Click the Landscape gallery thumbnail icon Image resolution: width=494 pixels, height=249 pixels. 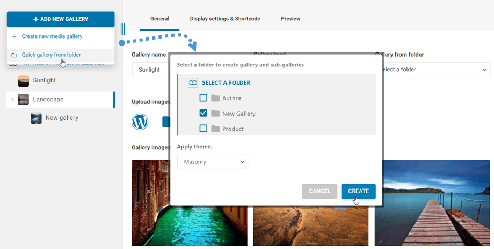[x=24, y=99]
